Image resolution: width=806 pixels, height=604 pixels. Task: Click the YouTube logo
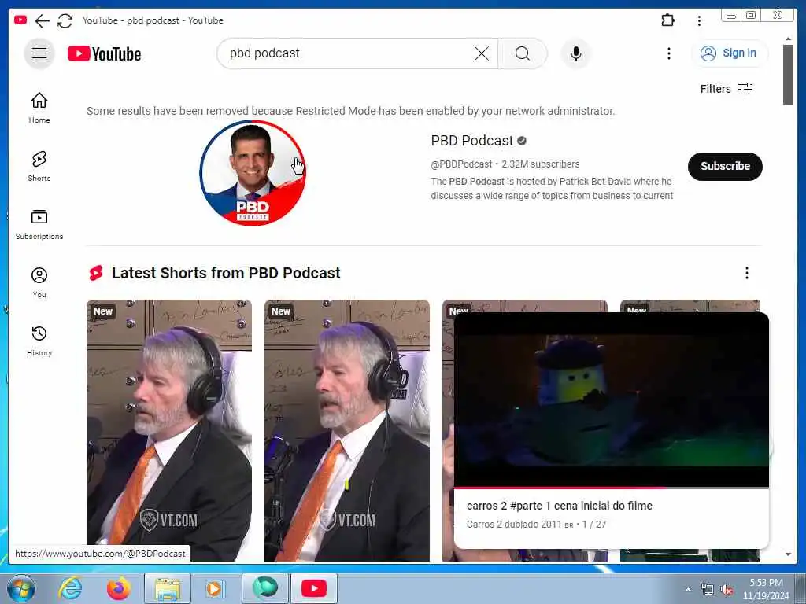[105, 54]
